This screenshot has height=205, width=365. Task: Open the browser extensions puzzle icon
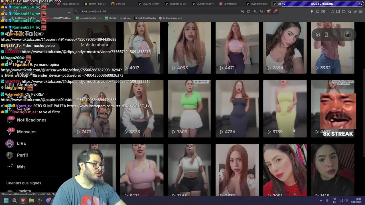tap(317, 11)
